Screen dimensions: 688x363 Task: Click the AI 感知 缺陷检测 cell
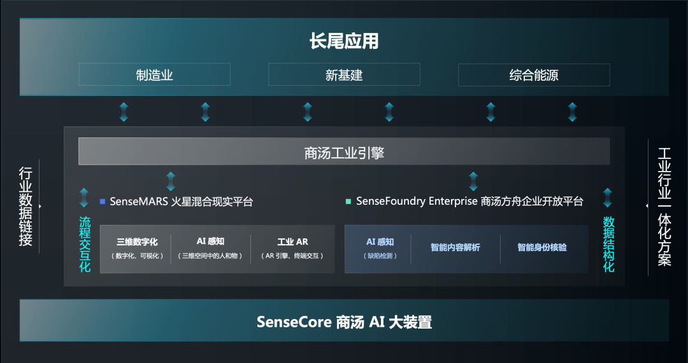pyautogui.click(x=380, y=249)
